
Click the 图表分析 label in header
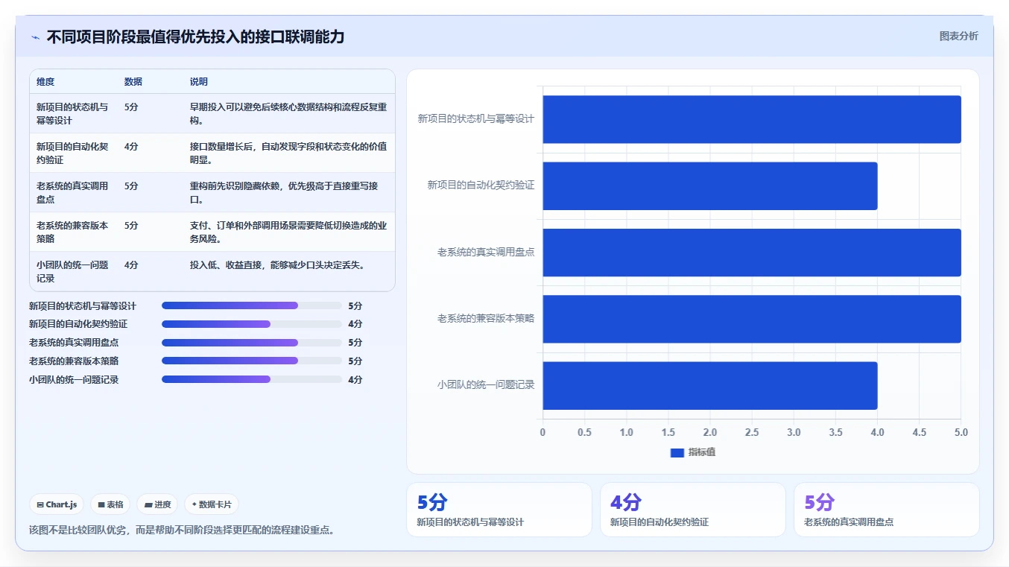click(958, 36)
